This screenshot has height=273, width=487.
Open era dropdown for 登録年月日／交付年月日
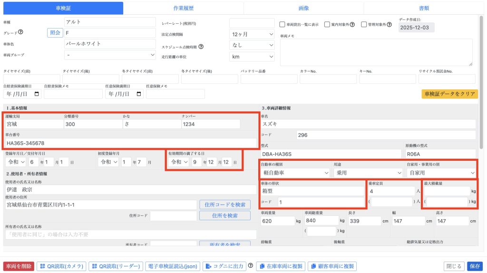[x=16, y=162]
